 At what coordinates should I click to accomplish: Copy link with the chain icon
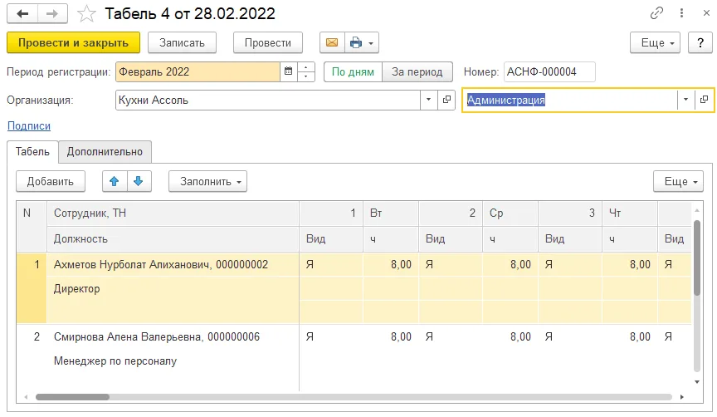(656, 12)
